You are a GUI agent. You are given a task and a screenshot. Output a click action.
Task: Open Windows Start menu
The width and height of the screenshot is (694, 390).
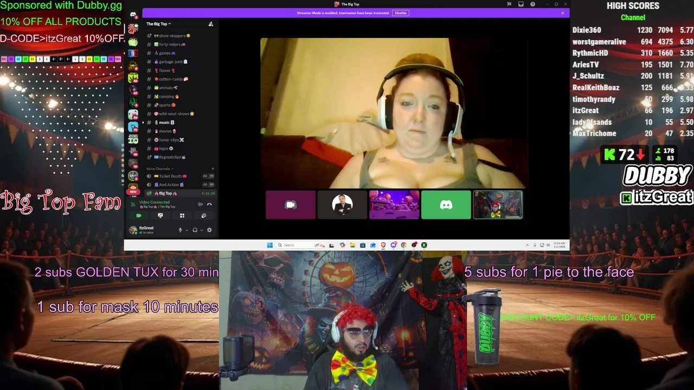269,245
